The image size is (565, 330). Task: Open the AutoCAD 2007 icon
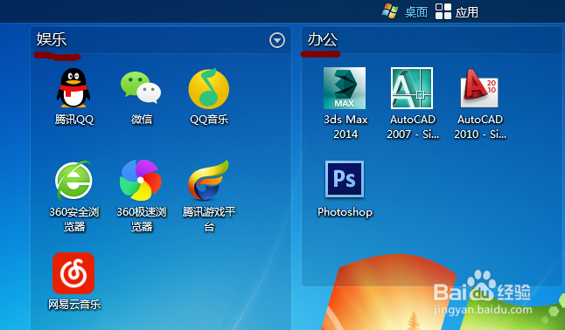click(x=412, y=88)
